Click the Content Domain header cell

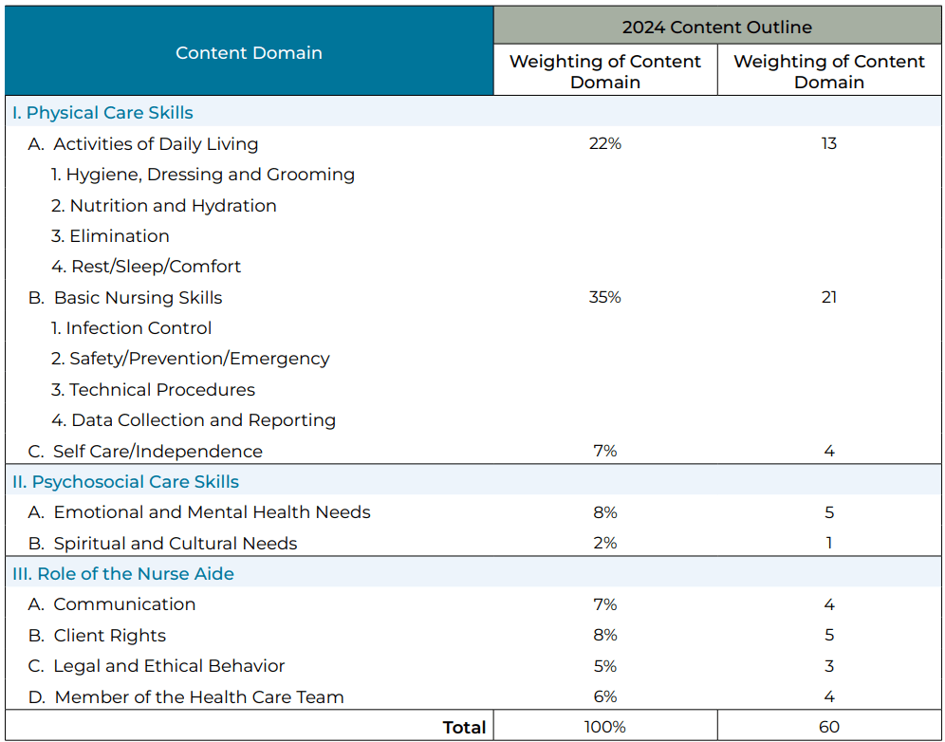pos(249,53)
